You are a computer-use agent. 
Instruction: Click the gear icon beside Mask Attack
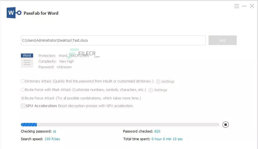pos(151,90)
